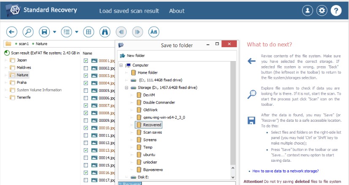Open the user account icon

point(308,11)
